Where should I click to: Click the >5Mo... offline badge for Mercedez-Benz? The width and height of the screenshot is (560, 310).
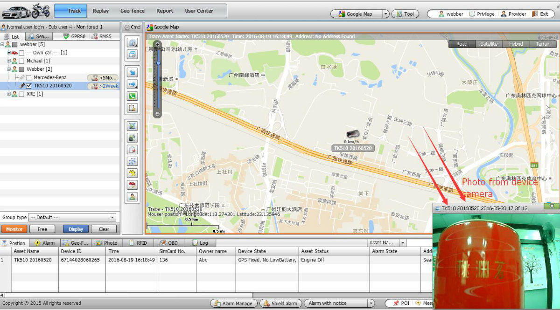104,78
